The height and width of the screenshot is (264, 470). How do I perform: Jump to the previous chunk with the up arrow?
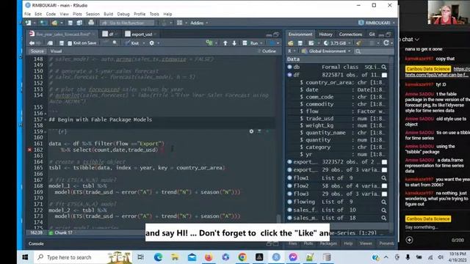click(x=225, y=43)
